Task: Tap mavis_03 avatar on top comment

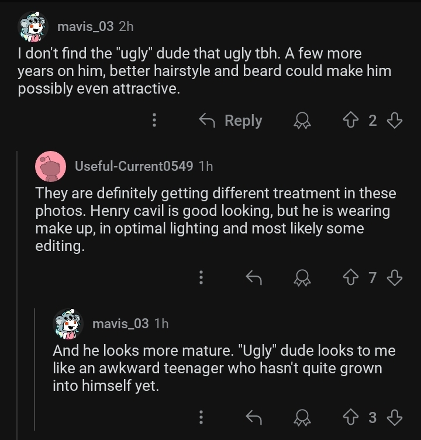Action: pyautogui.click(x=33, y=27)
